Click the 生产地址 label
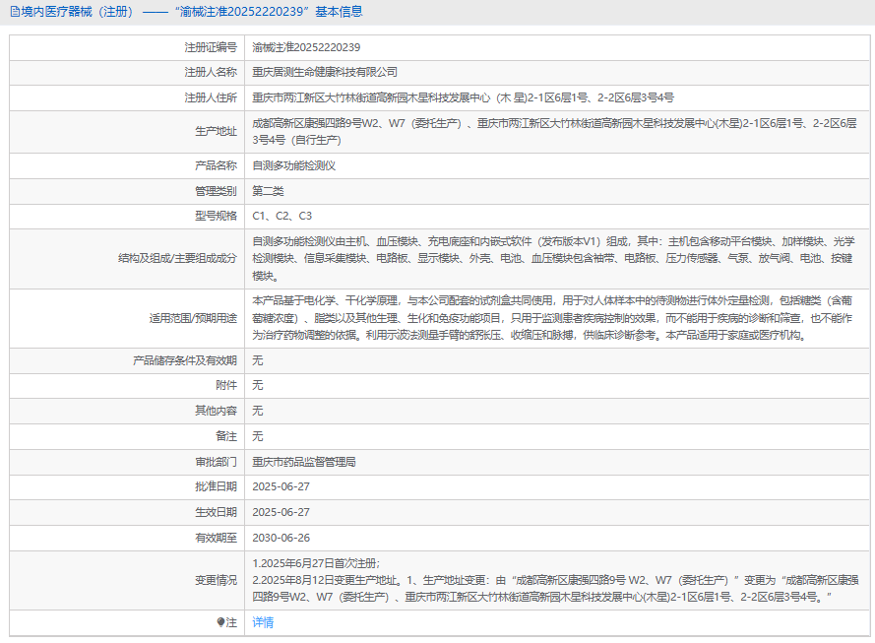This screenshot has width=875, height=643. (x=216, y=131)
